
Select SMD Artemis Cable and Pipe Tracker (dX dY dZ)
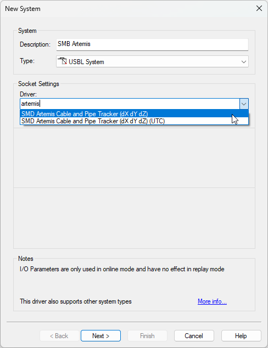pyautogui.click(x=134, y=113)
